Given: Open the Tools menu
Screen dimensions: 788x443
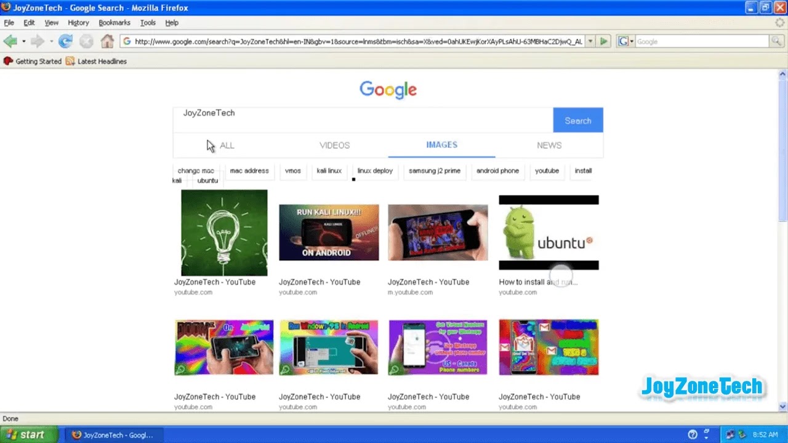Looking at the screenshot, I should (148, 23).
